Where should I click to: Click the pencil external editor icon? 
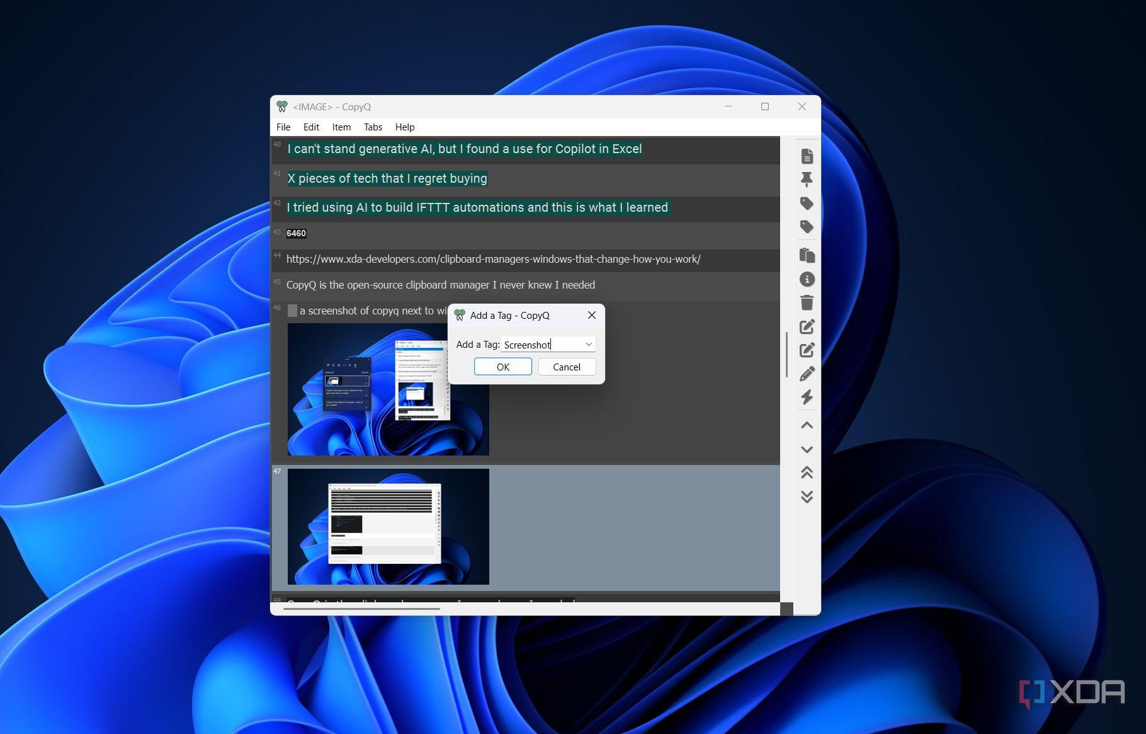[807, 374]
